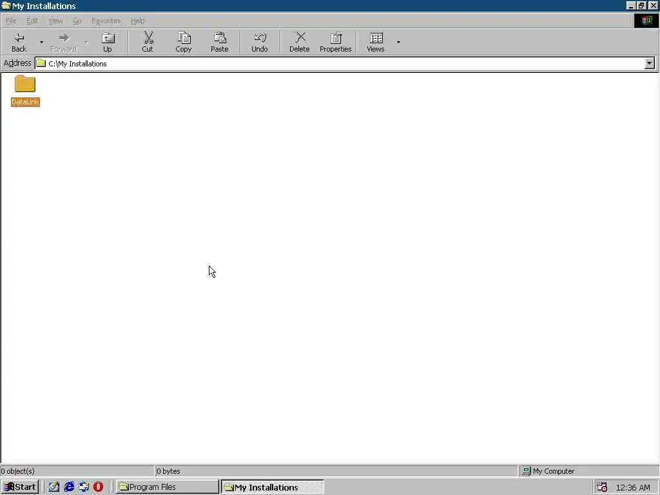Click the Paste toolbar button
The image size is (660, 495).
click(x=220, y=42)
